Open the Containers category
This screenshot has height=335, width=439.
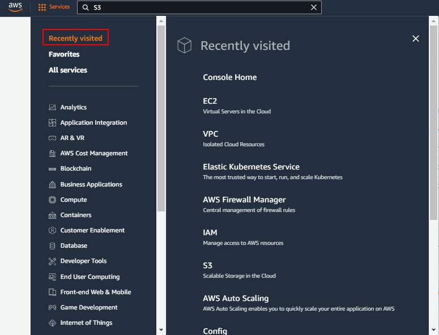(x=76, y=215)
